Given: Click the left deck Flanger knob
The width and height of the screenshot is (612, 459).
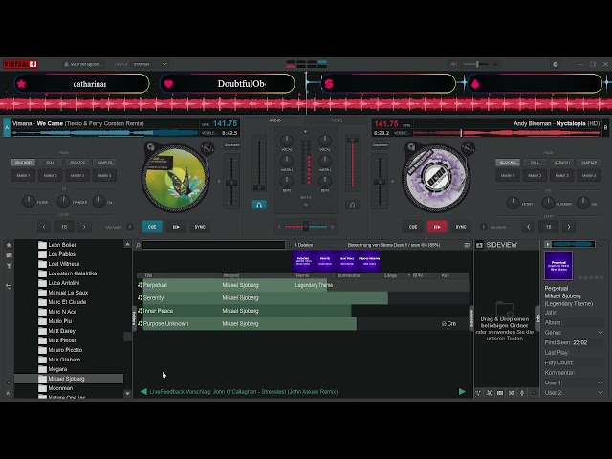Looking at the screenshot, I should [x=63, y=202].
